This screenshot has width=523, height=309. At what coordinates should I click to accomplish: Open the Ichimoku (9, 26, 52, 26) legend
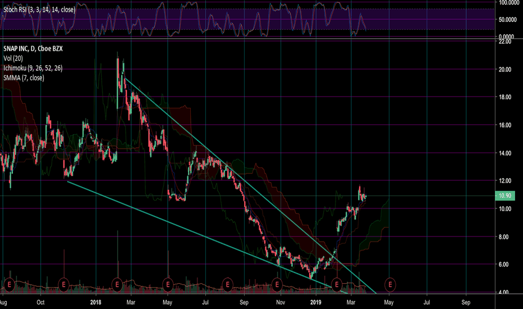(x=33, y=68)
